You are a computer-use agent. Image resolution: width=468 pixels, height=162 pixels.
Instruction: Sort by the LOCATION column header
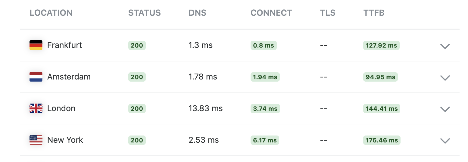pos(51,13)
